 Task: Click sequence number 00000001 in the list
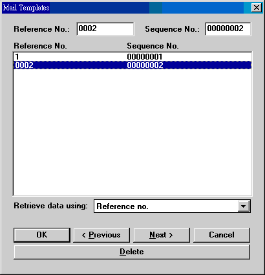[x=144, y=57]
